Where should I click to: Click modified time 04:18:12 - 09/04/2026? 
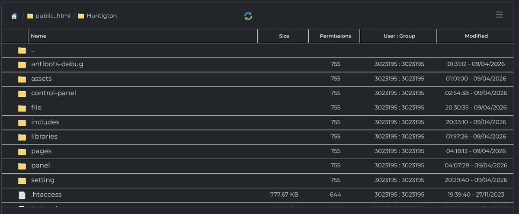click(x=476, y=151)
